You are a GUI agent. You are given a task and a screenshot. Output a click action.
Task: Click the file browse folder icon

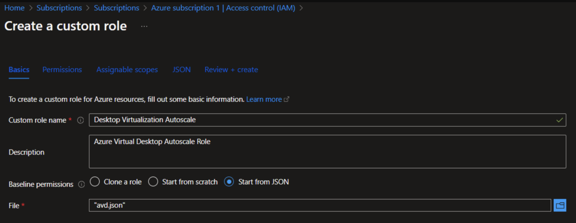560,205
